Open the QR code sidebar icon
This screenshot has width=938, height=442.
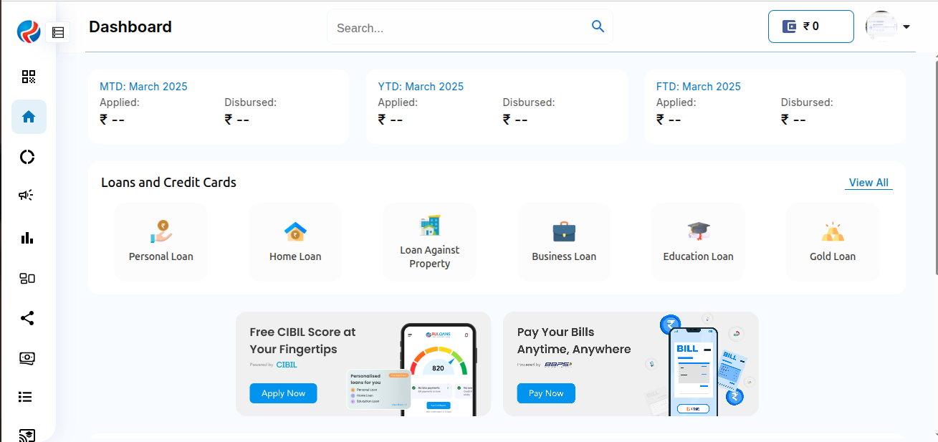(29, 77)
